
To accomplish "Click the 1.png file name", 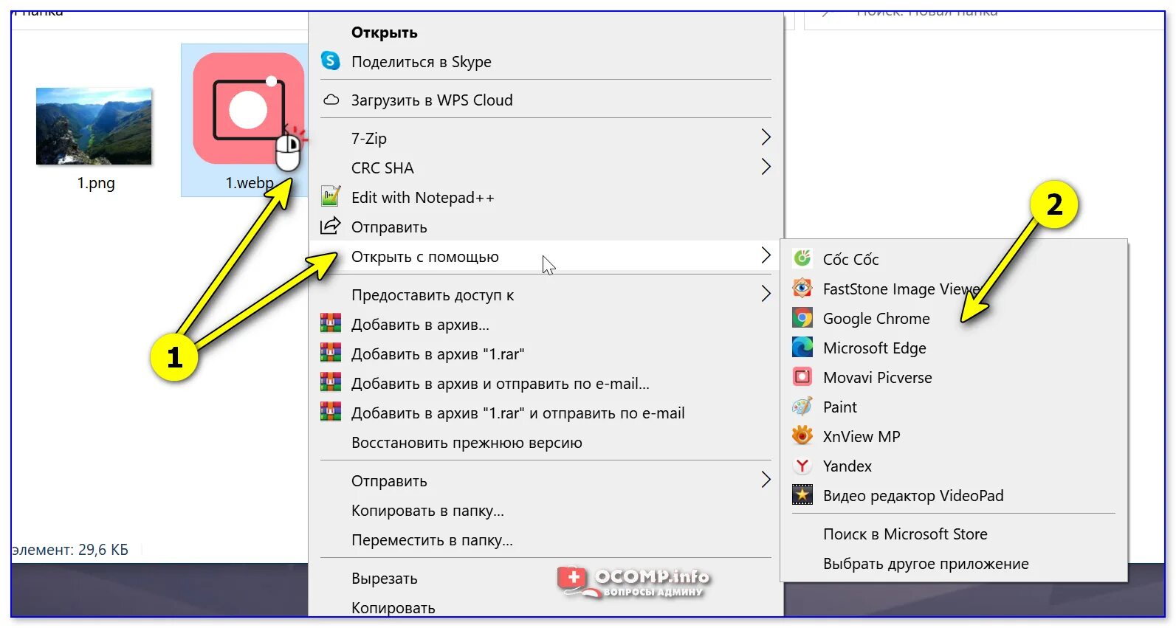I will pyautogui.click(x=96, y=183).
